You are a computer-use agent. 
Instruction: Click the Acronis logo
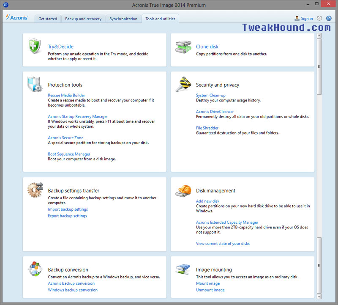click(x=16, y=17)
